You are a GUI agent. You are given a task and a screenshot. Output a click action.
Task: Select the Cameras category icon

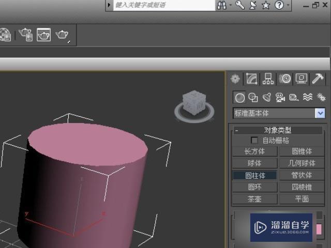coord(280,98)
